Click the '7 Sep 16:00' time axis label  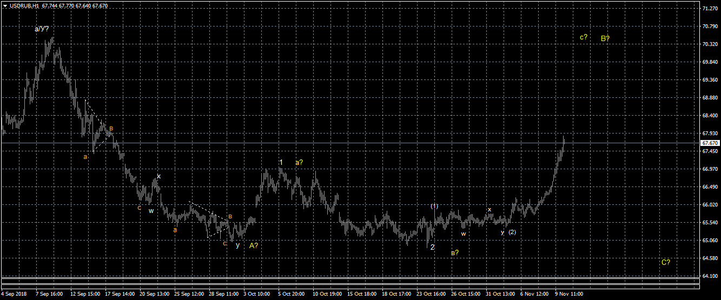tap(49, 294)
